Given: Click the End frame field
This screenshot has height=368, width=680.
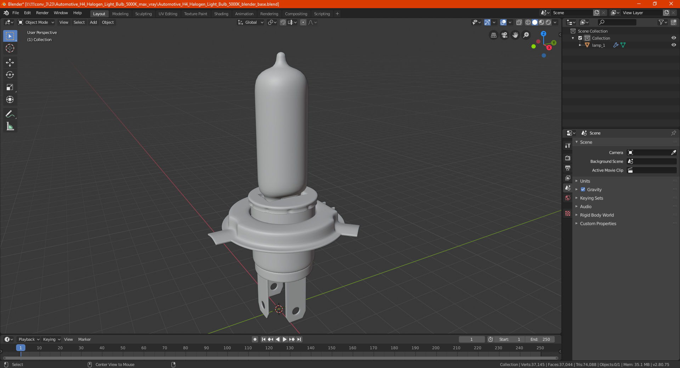Looking at the screenshot, I should click(540, 339).
